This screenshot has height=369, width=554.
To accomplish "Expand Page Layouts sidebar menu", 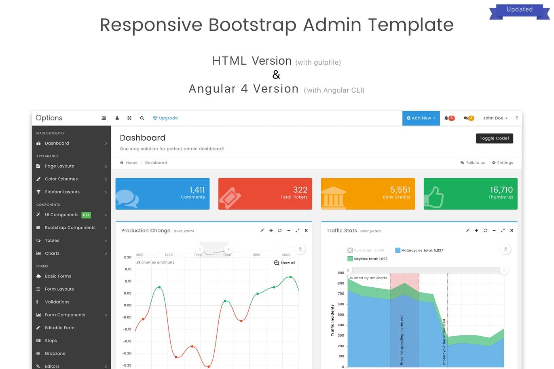I will pos(71,166).
